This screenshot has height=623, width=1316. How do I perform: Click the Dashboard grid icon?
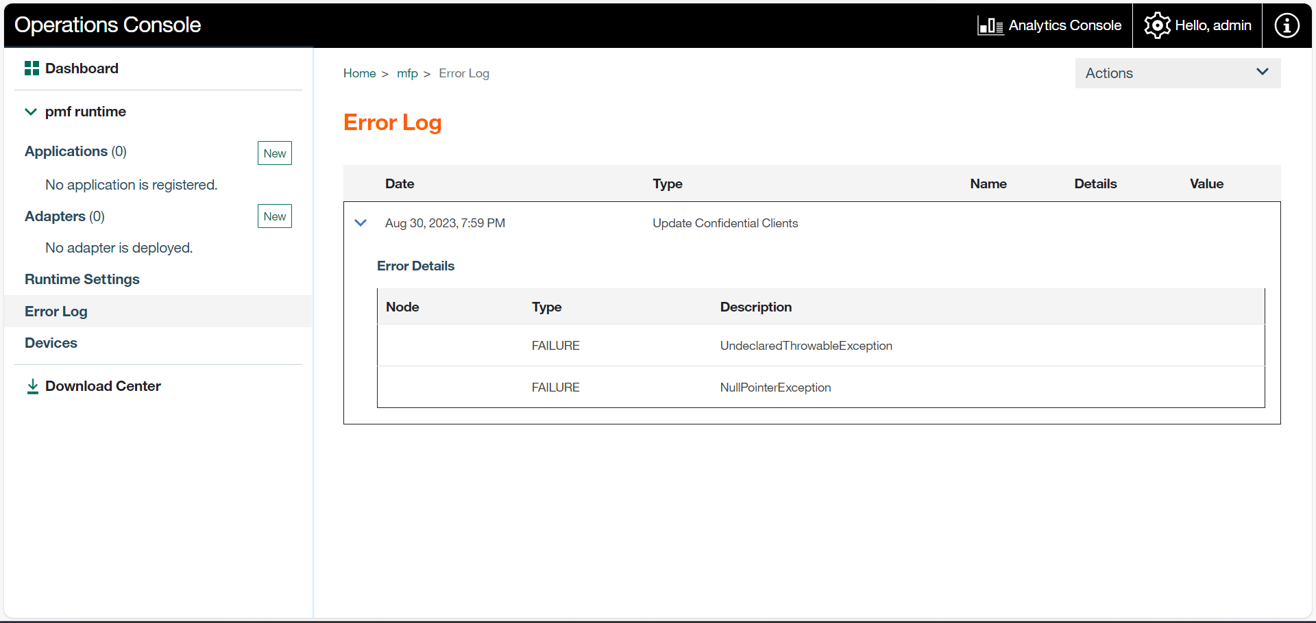(x=32, y=68)
